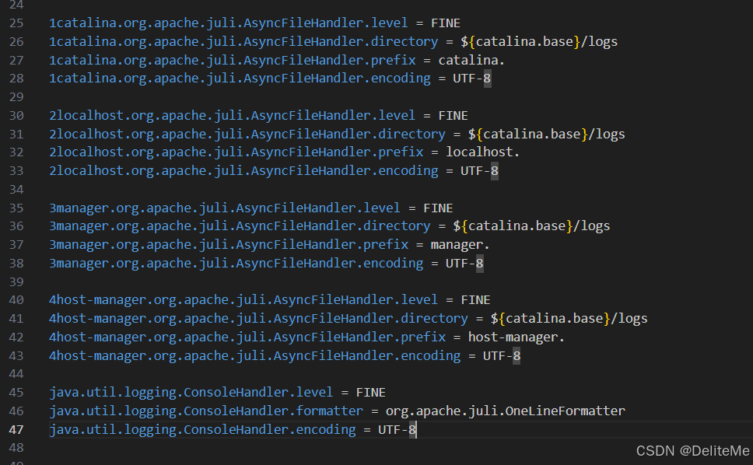Image resolution: width=753 pixels, height=465 pixels.
Task: Click the 4host-manager AsyncFileHandler.encoding key
Action: pos(254,356)
